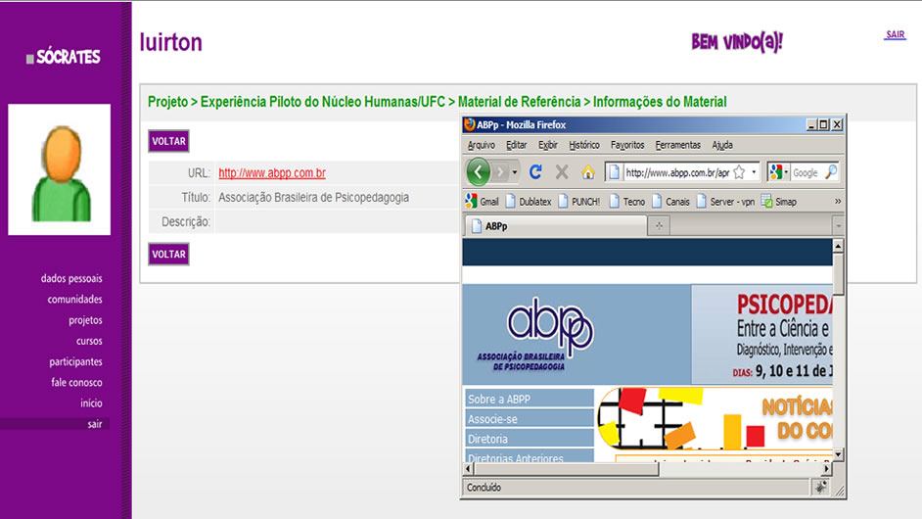This screenshot has width=922, height=519.
Task: Click the top VOLTAR button
Action: point(168,141)
